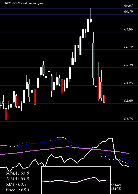Viewport: 138px width, 194px height.
Task: Click the 61.78 price level label
Action: (x=129, y=119)
